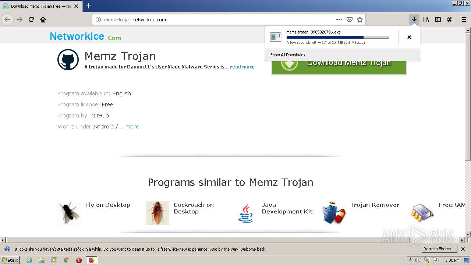471x265 pixels.
Task: Click the Trojan Remover icon
Action: 334,213
